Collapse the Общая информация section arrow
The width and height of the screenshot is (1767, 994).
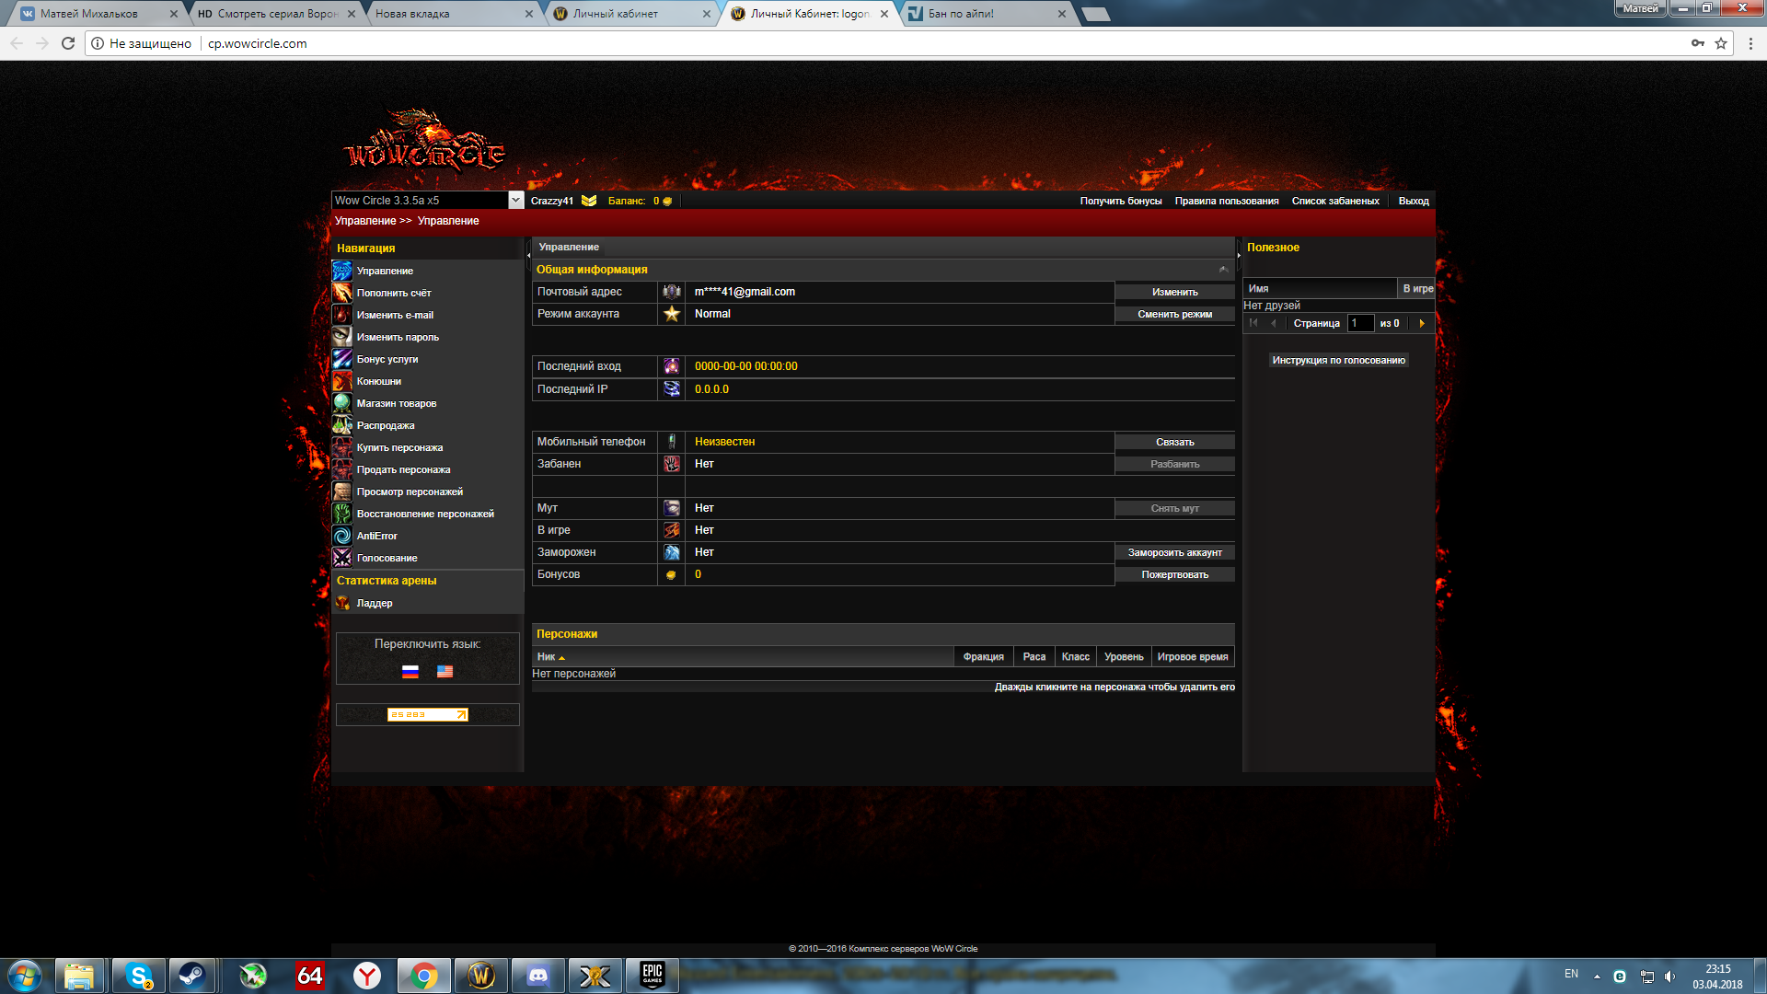(1223, 270)
